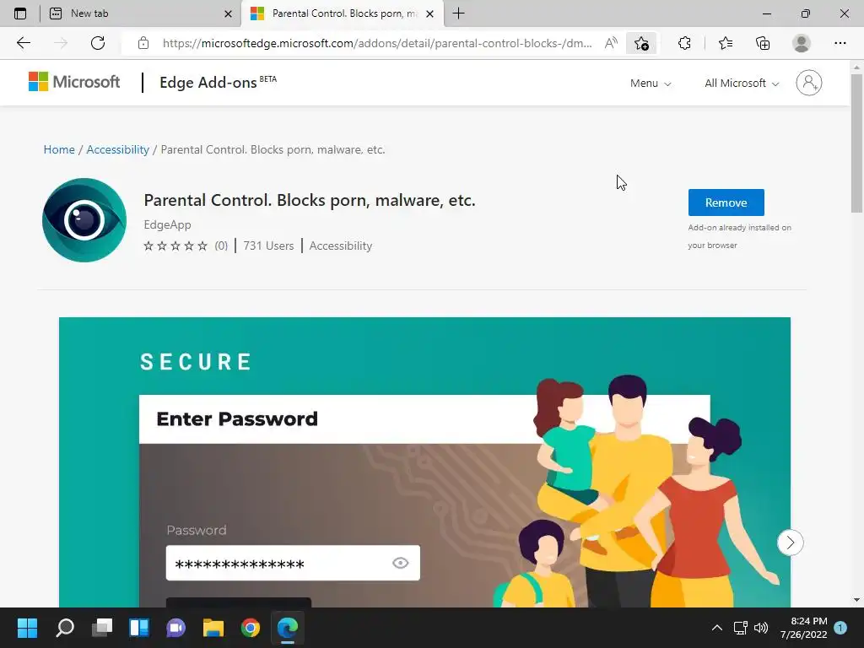Go to Home breadcrumb link

59,149
